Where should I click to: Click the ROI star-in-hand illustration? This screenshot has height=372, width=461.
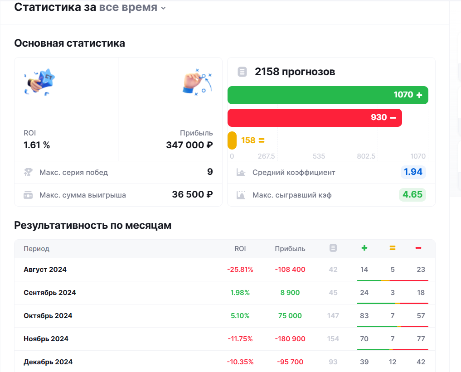[39, 82]
